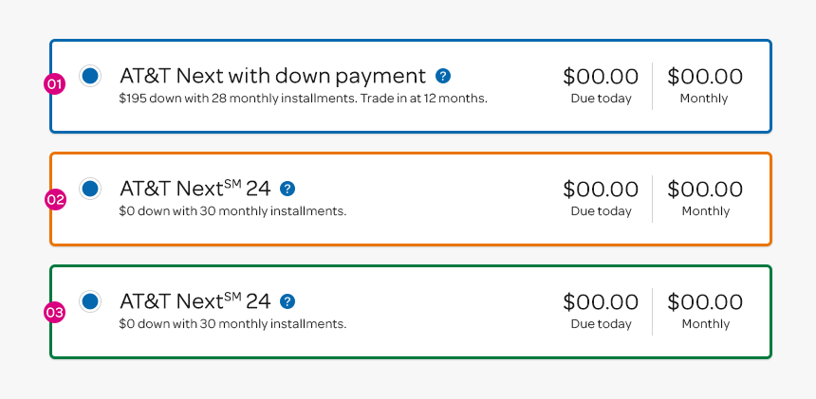Click Monthly price in the orange-bordered card
The image size is (816, 399).
705,190
